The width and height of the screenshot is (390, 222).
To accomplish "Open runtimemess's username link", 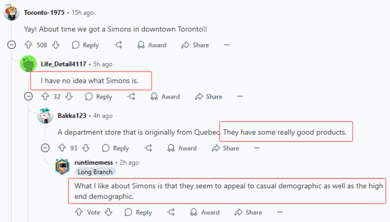I will [x=93, y=162].
